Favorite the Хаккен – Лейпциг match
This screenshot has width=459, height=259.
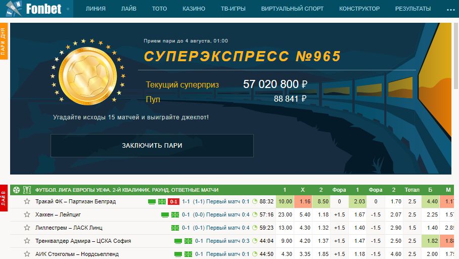pos(27,214)
